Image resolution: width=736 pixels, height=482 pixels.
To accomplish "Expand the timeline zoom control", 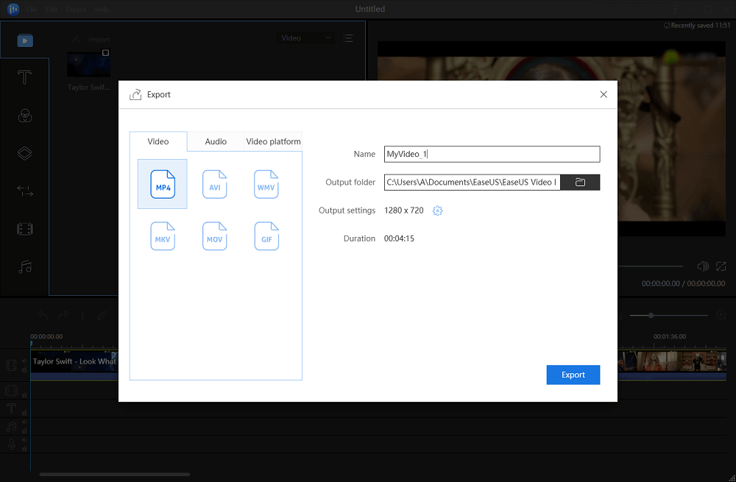I will coord(721,315).
